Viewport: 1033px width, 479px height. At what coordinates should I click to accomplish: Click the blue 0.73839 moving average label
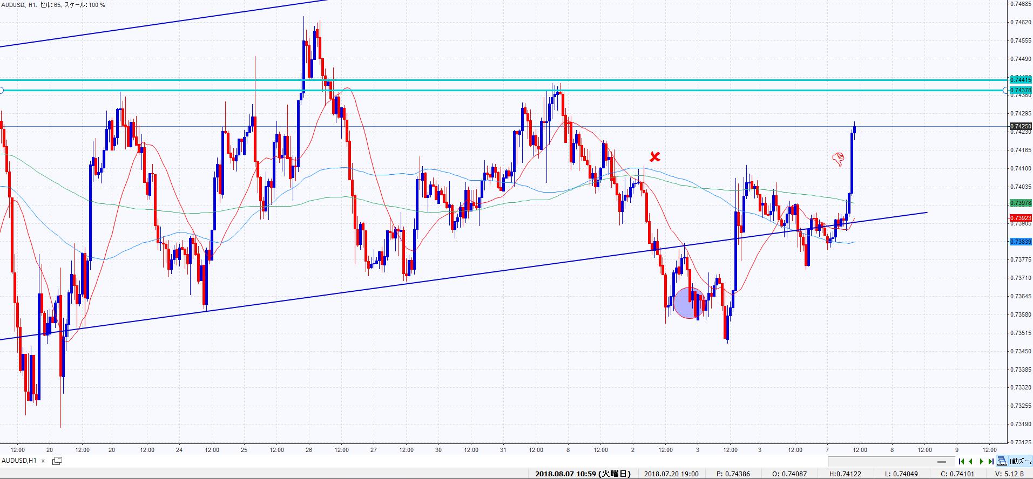click(x=1020, y=242)
